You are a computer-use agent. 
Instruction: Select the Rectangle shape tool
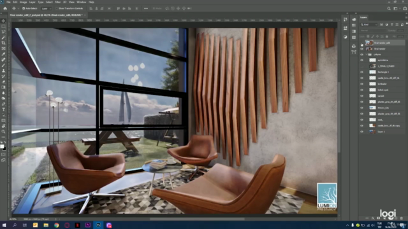[3, 120]
